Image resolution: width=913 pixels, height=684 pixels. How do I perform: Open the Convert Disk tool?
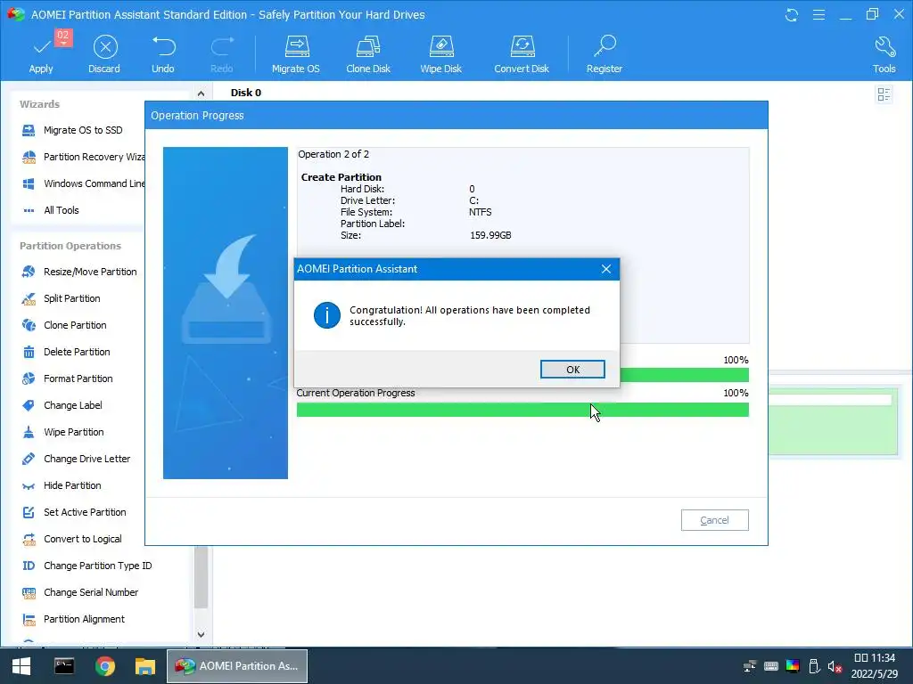point(521,54)
